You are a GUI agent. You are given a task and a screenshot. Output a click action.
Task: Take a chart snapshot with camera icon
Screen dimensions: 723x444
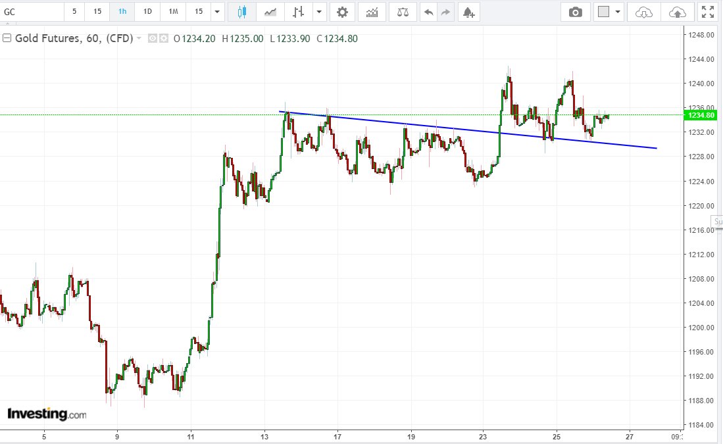pyautogui.click(x=575, y=12)
